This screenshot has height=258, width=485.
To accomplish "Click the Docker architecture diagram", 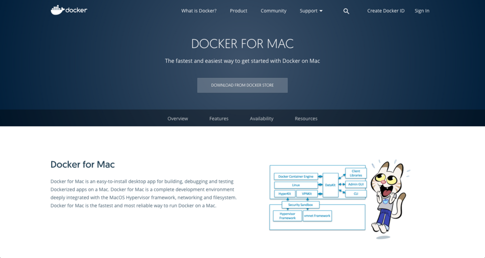I will pos(318,198).
